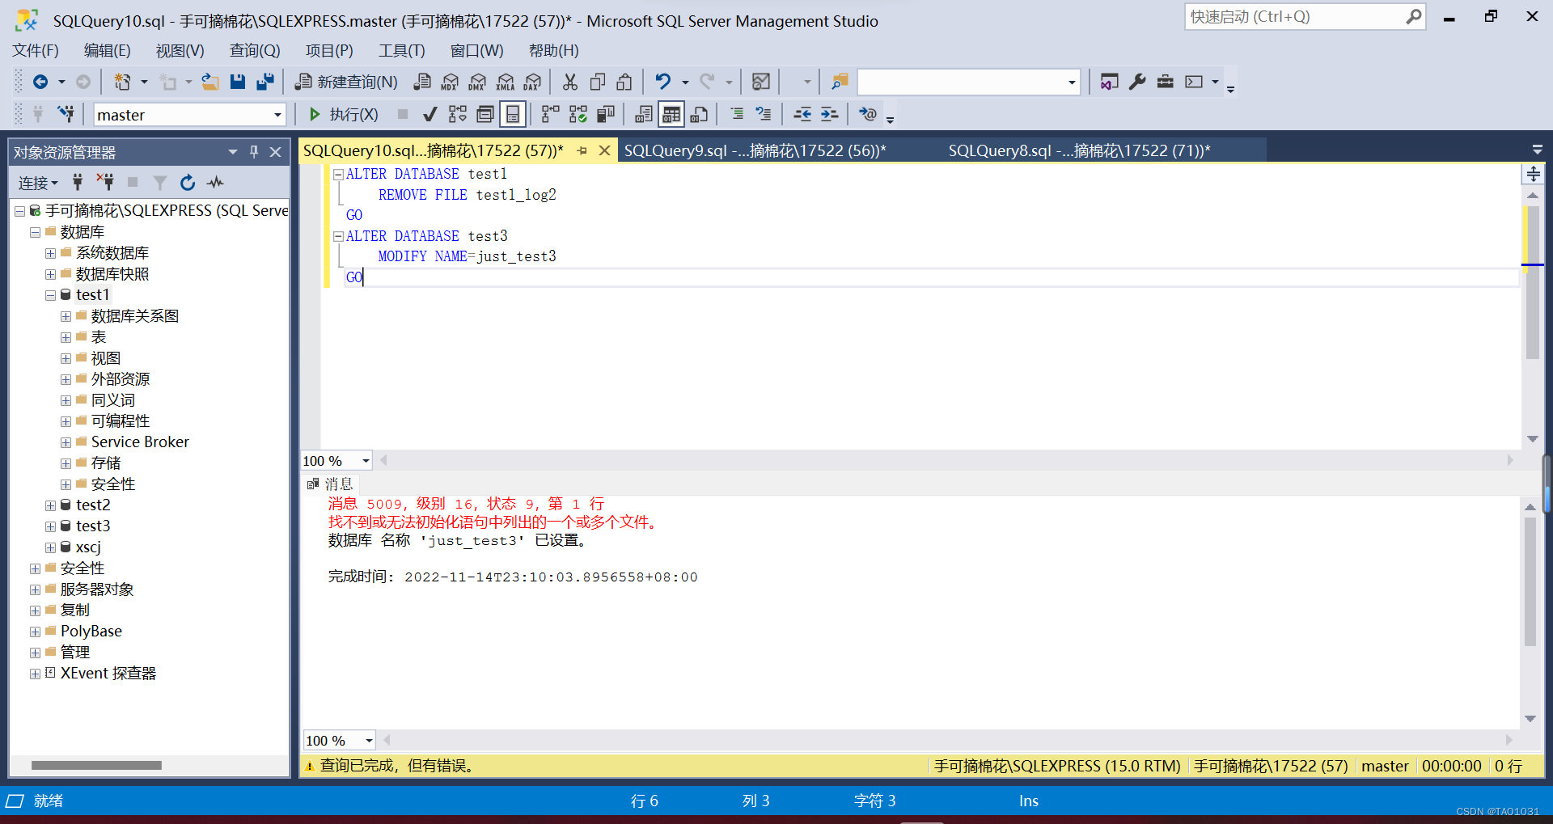Parse the query with the checkmark icon

click(430, 114)
